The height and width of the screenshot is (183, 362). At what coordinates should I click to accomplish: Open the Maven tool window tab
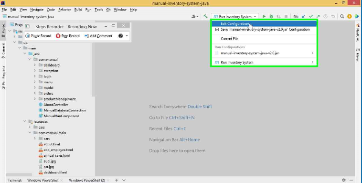click(x=358, y=55)
